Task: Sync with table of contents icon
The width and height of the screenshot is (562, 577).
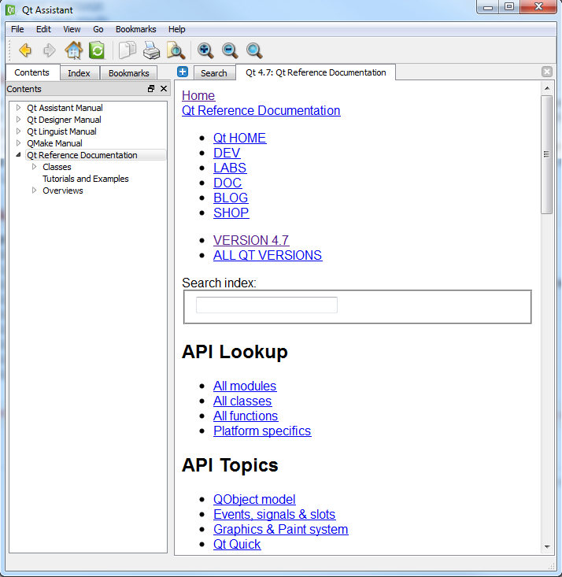Action: [97, 50]
